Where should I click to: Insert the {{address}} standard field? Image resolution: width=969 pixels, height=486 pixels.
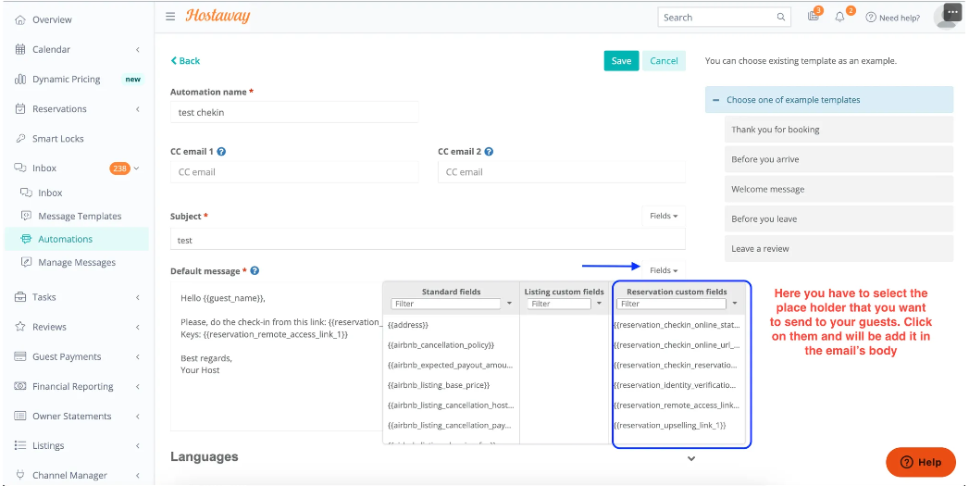click(408, 325)
